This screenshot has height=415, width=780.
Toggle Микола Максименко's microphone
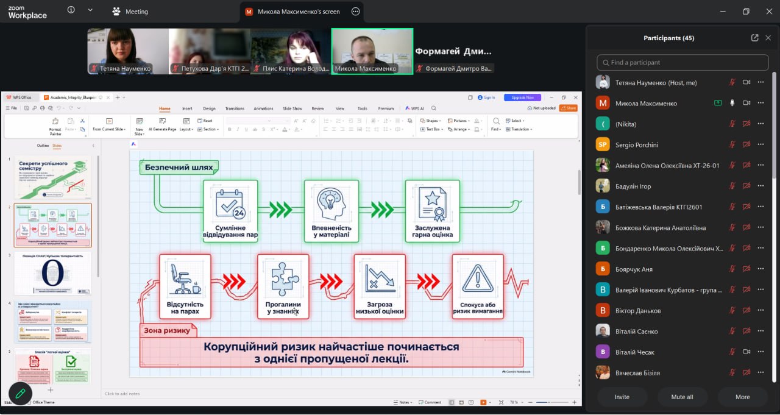click(x=732, y=104)
